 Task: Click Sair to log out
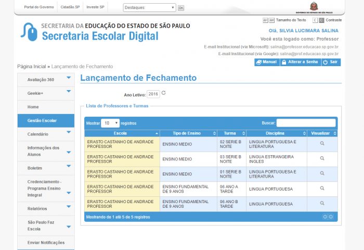(331, 62)
